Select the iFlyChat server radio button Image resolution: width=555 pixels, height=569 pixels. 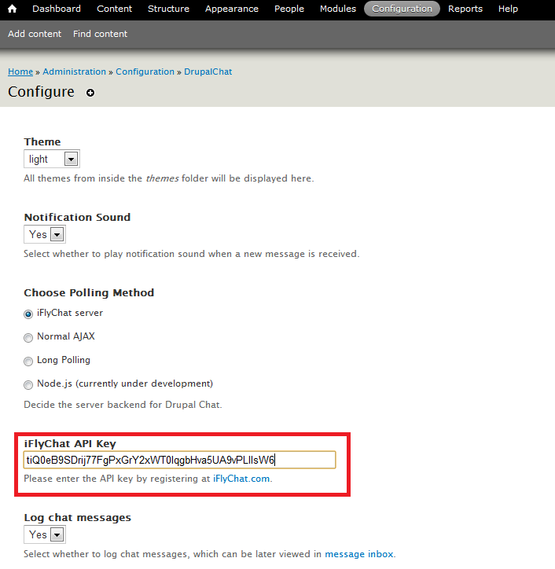coord(28,314)
